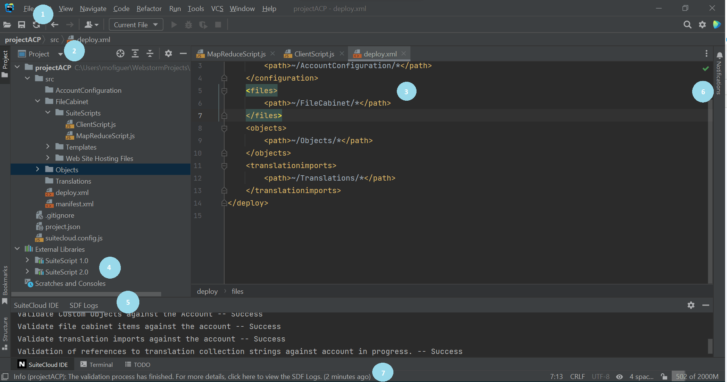This screenshot has height=382, width=727.
Task: Click the SDF Logs vertical scrollbar
Action: 710,346
